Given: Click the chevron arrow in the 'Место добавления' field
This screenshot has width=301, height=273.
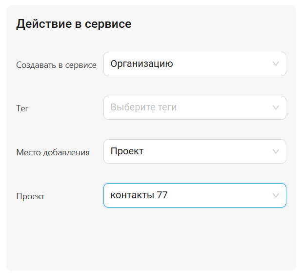Looking at the screenshot, I should click(x=276, y=151).
